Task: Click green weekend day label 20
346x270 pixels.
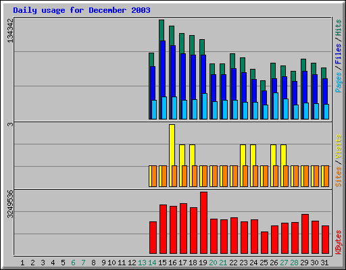Action: click(213, 263)
